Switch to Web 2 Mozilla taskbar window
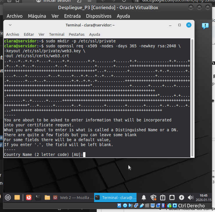This screenshot has height=212, width=215. [x=73, y=198]
